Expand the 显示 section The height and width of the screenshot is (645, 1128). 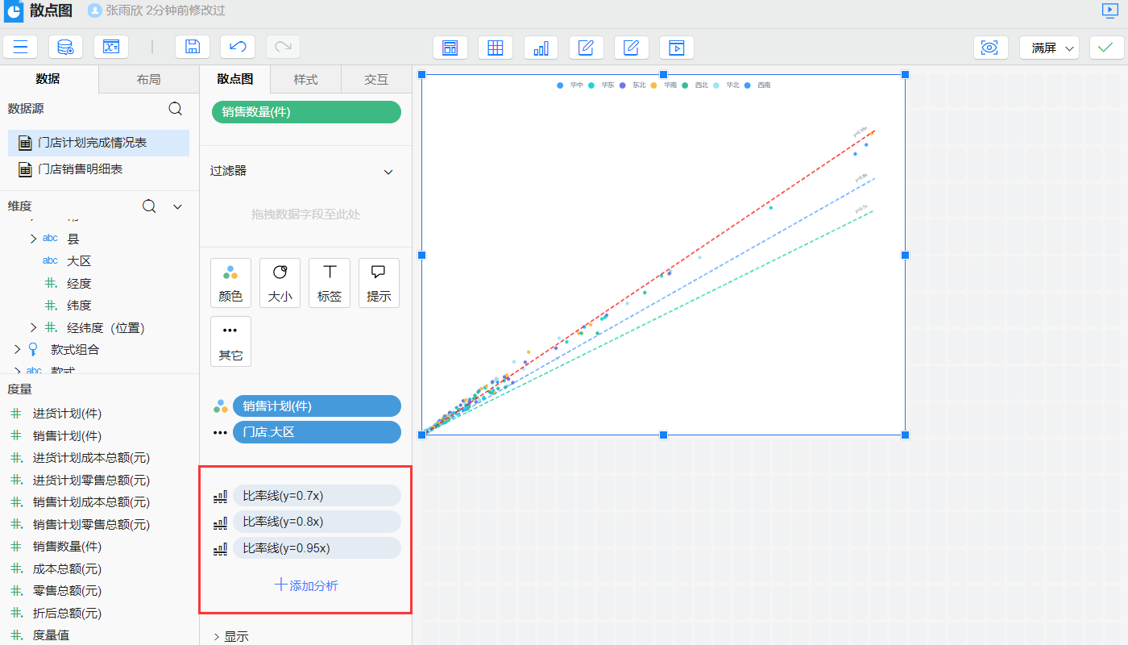(x=231, y=636)
